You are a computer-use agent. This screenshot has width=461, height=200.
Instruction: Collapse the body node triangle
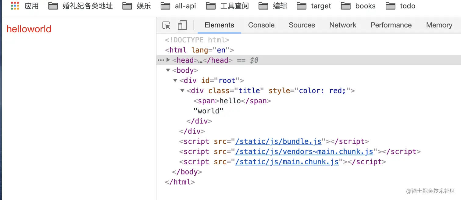coord(168,70)
